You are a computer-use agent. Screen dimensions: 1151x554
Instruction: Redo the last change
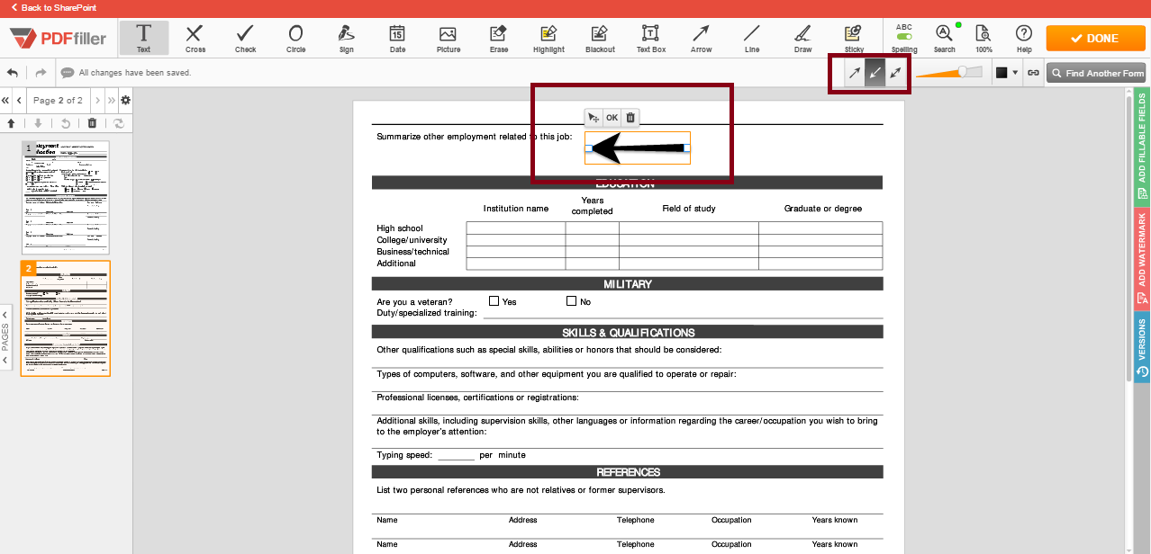(41, 73)
